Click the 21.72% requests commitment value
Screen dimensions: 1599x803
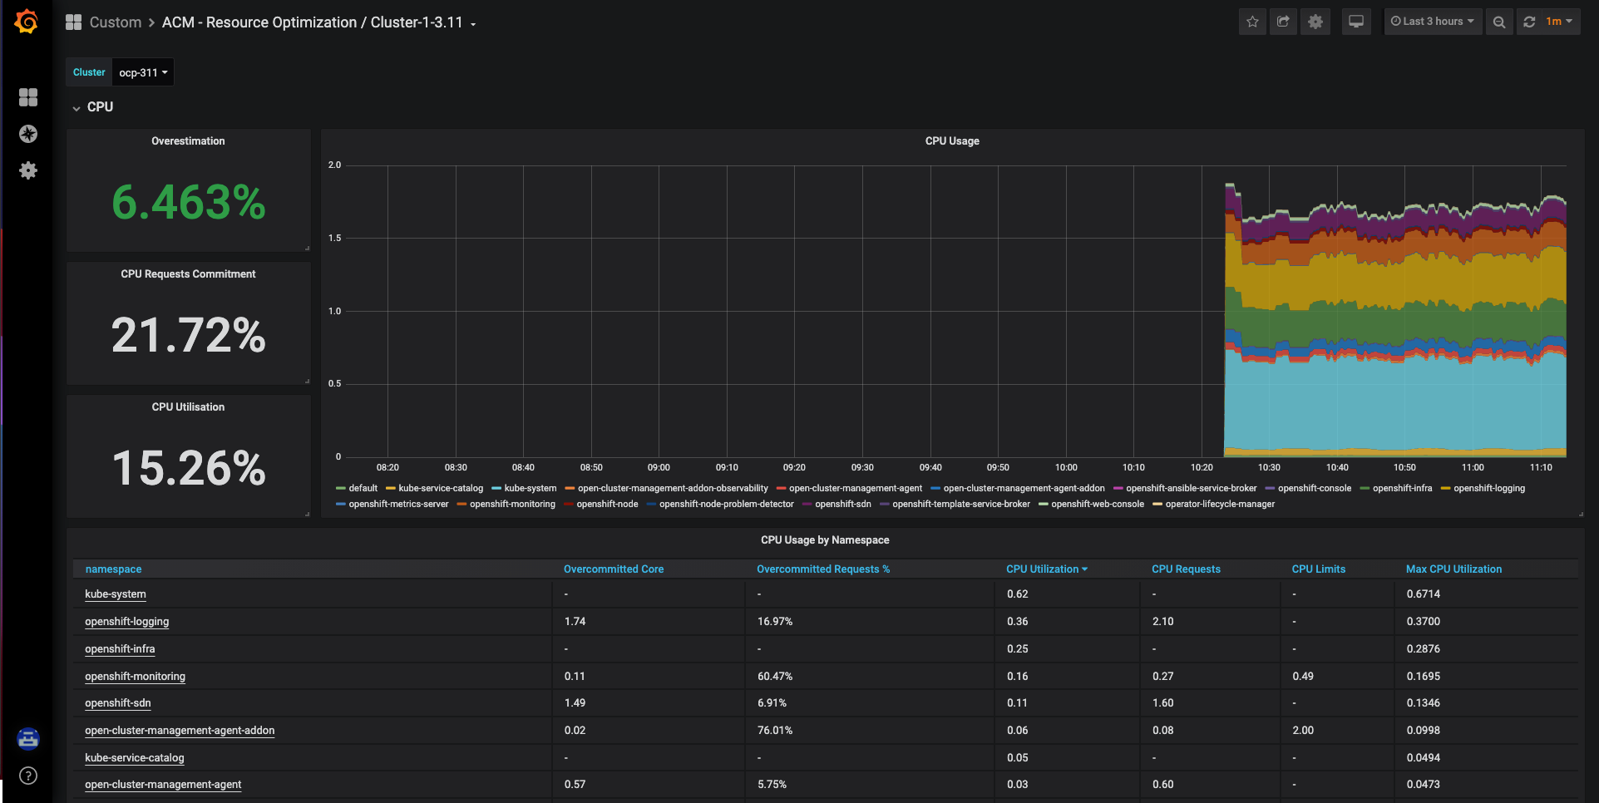click(189, 335)
